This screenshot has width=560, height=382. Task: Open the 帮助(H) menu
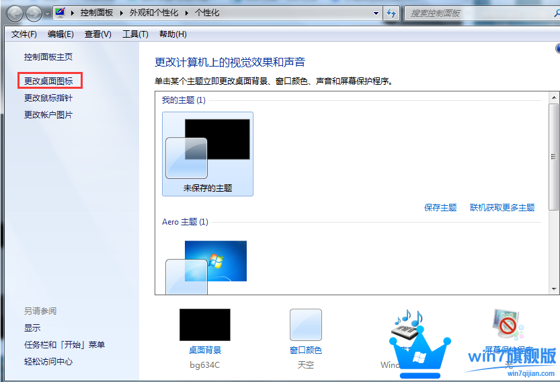point(173,34)
